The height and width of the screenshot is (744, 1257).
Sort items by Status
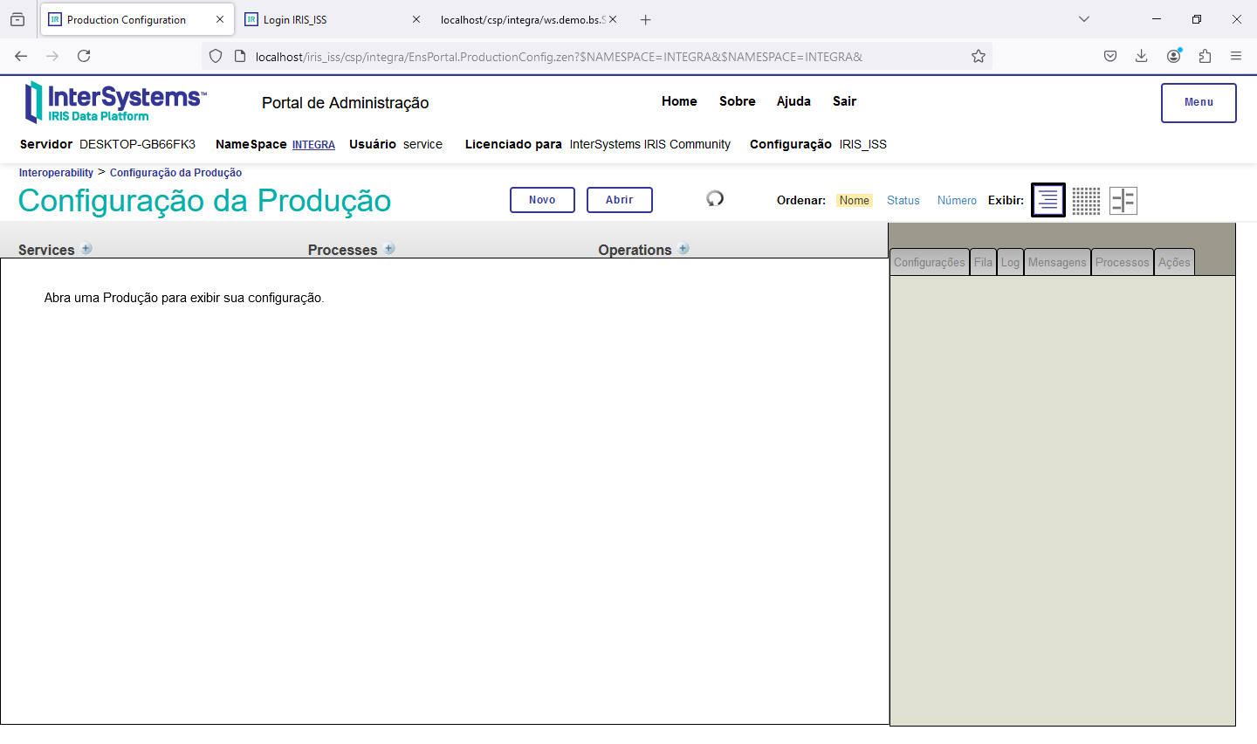click(903, 201)
